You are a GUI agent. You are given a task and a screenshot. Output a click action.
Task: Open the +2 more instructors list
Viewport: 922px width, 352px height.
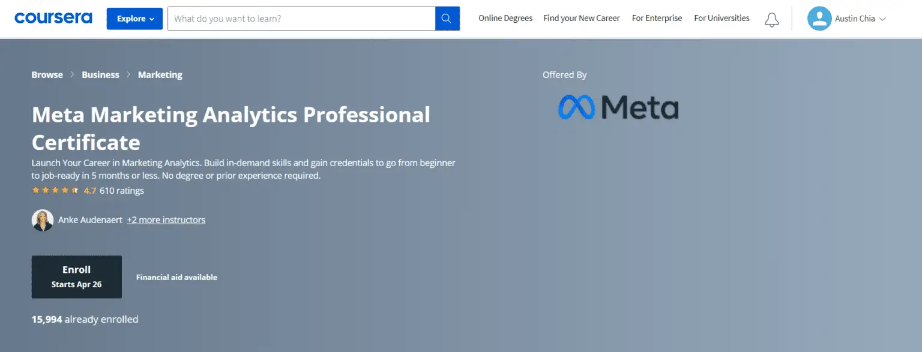click(165, 219)
